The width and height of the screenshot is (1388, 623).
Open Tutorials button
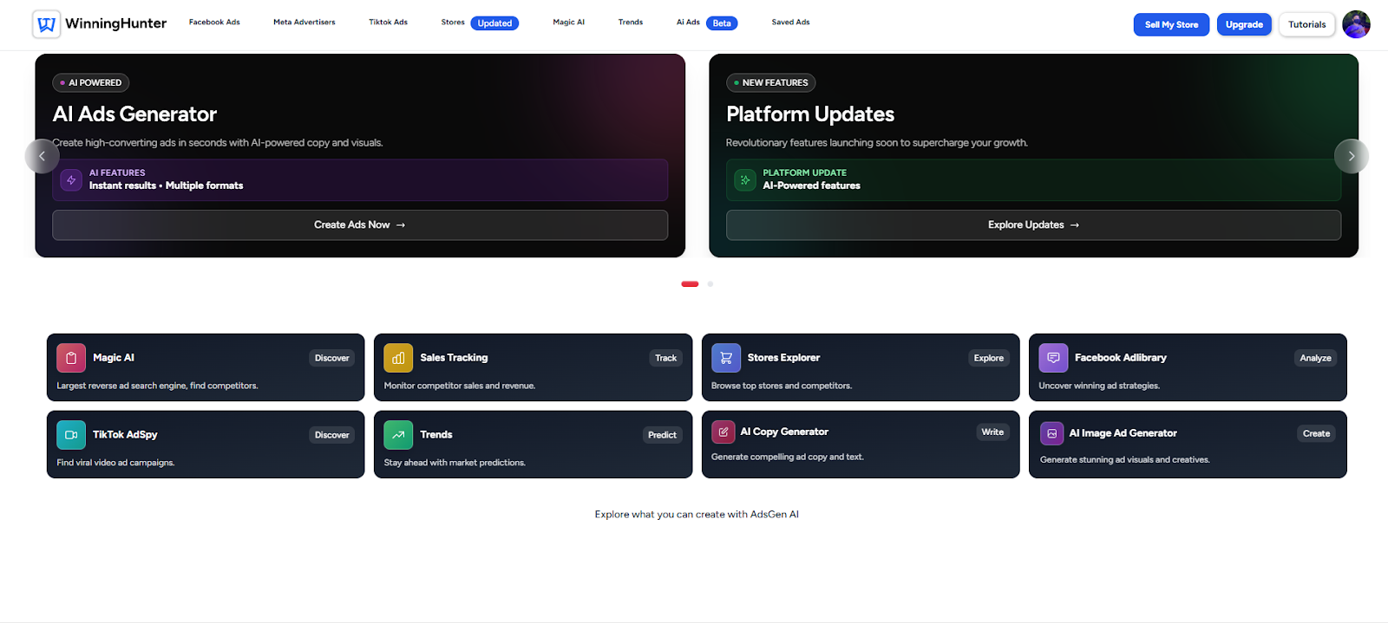tap(1306, 24)
